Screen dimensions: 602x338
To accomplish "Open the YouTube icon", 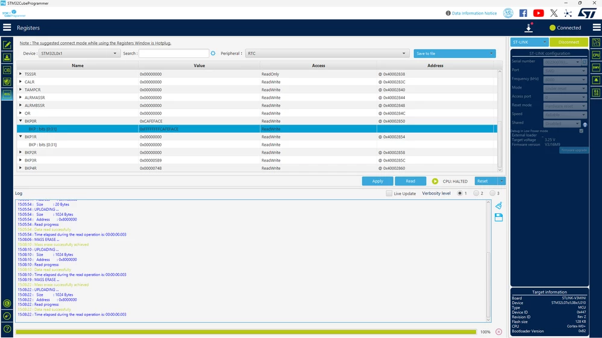I will pos(538,13).
